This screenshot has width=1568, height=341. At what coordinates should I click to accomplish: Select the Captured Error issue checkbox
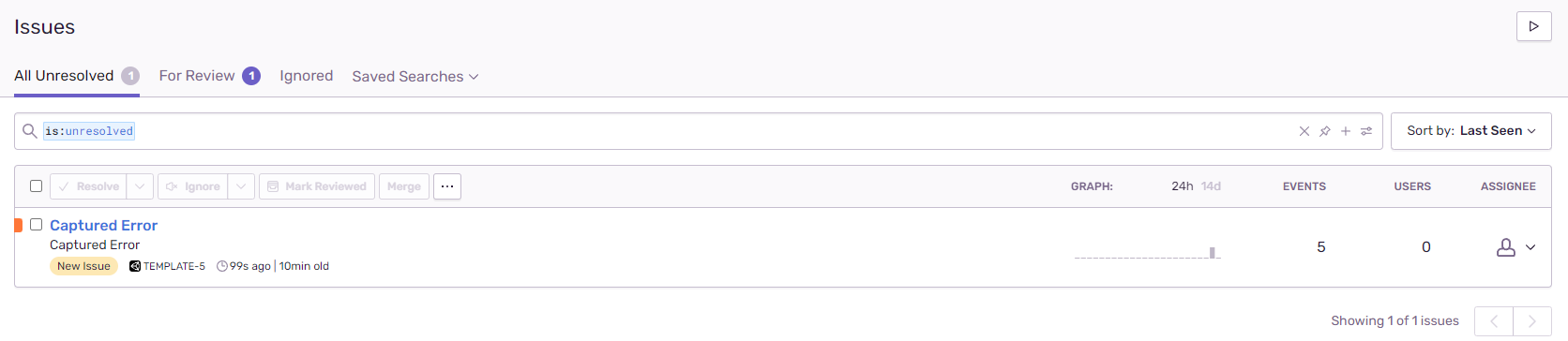36,225
